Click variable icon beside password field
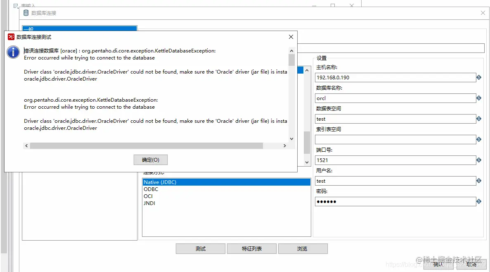The width and height of the screenshot is (490, 272). pyautogui.click(x=479, y=201)
